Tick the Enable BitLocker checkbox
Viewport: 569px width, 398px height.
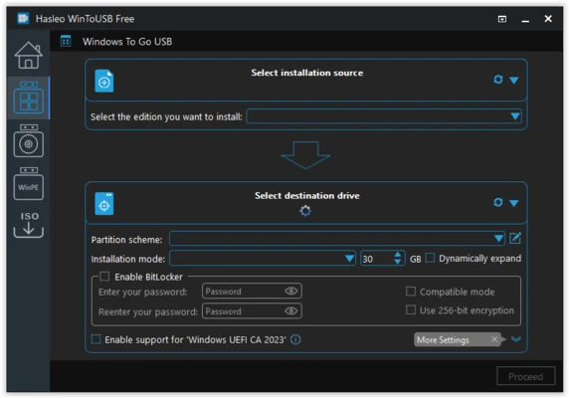[104, 277]
